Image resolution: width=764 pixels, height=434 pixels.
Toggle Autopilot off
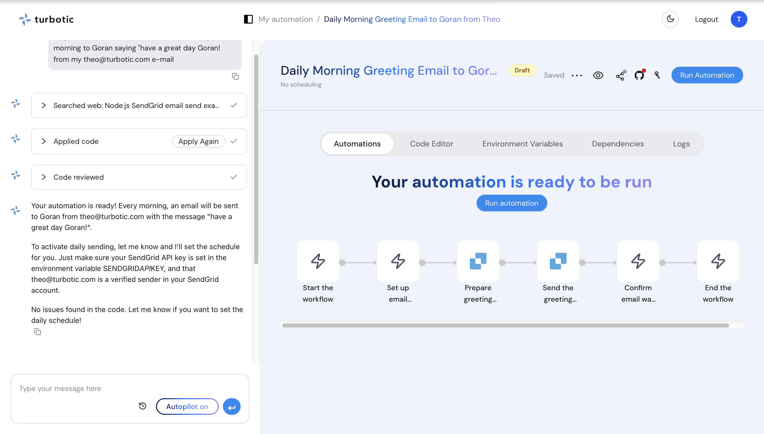187,406
